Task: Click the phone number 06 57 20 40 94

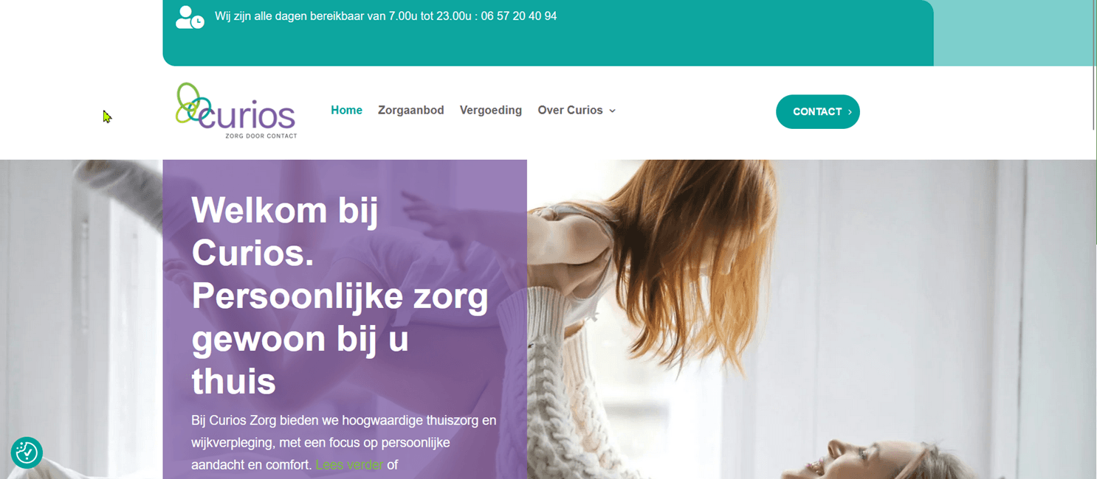Action: pos(519,16)
